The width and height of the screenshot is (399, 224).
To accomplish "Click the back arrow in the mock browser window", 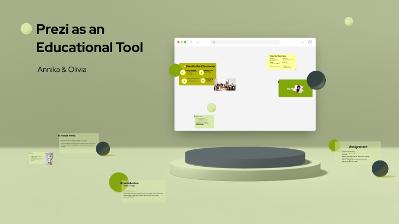I will pyautogui.click(x=192, y=42).
